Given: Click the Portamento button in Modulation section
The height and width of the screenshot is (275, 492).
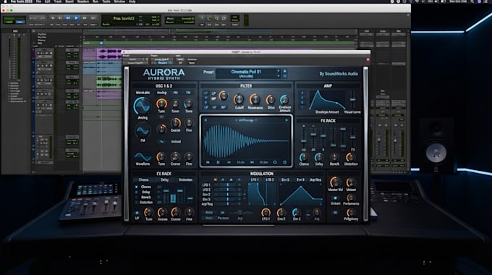Looking at the screenshot, I should 223,218.
